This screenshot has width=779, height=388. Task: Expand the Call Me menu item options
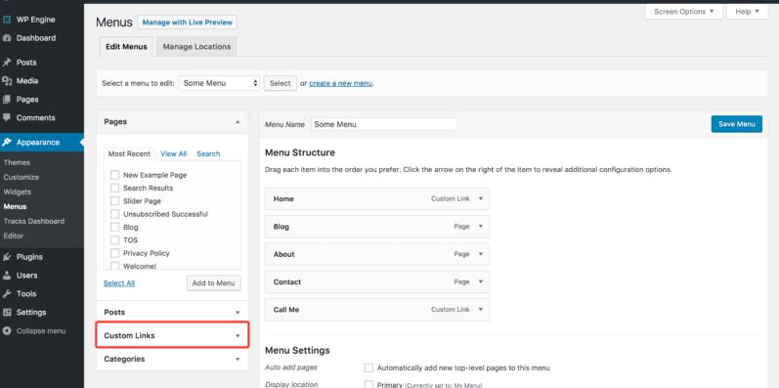pyautogui.click(x=481, y=310)
